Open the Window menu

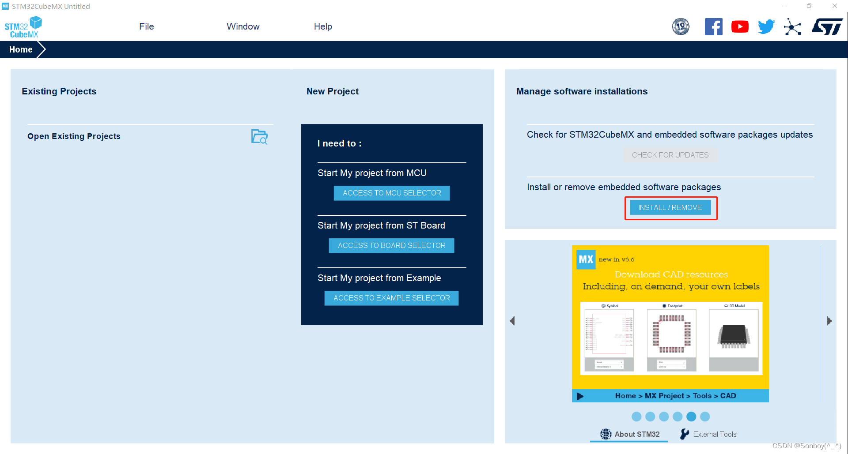[243, 26]
